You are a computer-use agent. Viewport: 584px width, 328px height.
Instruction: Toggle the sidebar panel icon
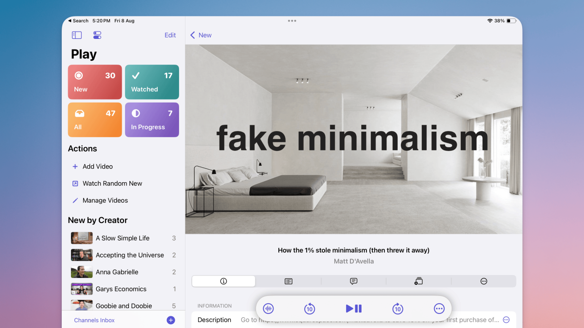coord(77,35)
